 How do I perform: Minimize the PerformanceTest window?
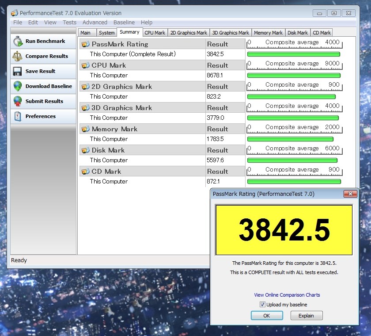[319, 13]
